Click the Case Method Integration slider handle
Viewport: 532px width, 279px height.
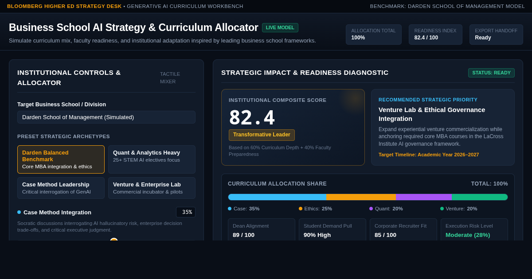[114, 240]
